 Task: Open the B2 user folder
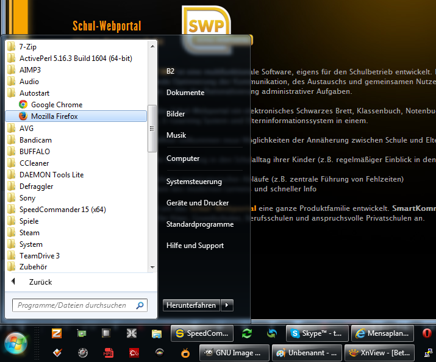[x=171, y=71]
